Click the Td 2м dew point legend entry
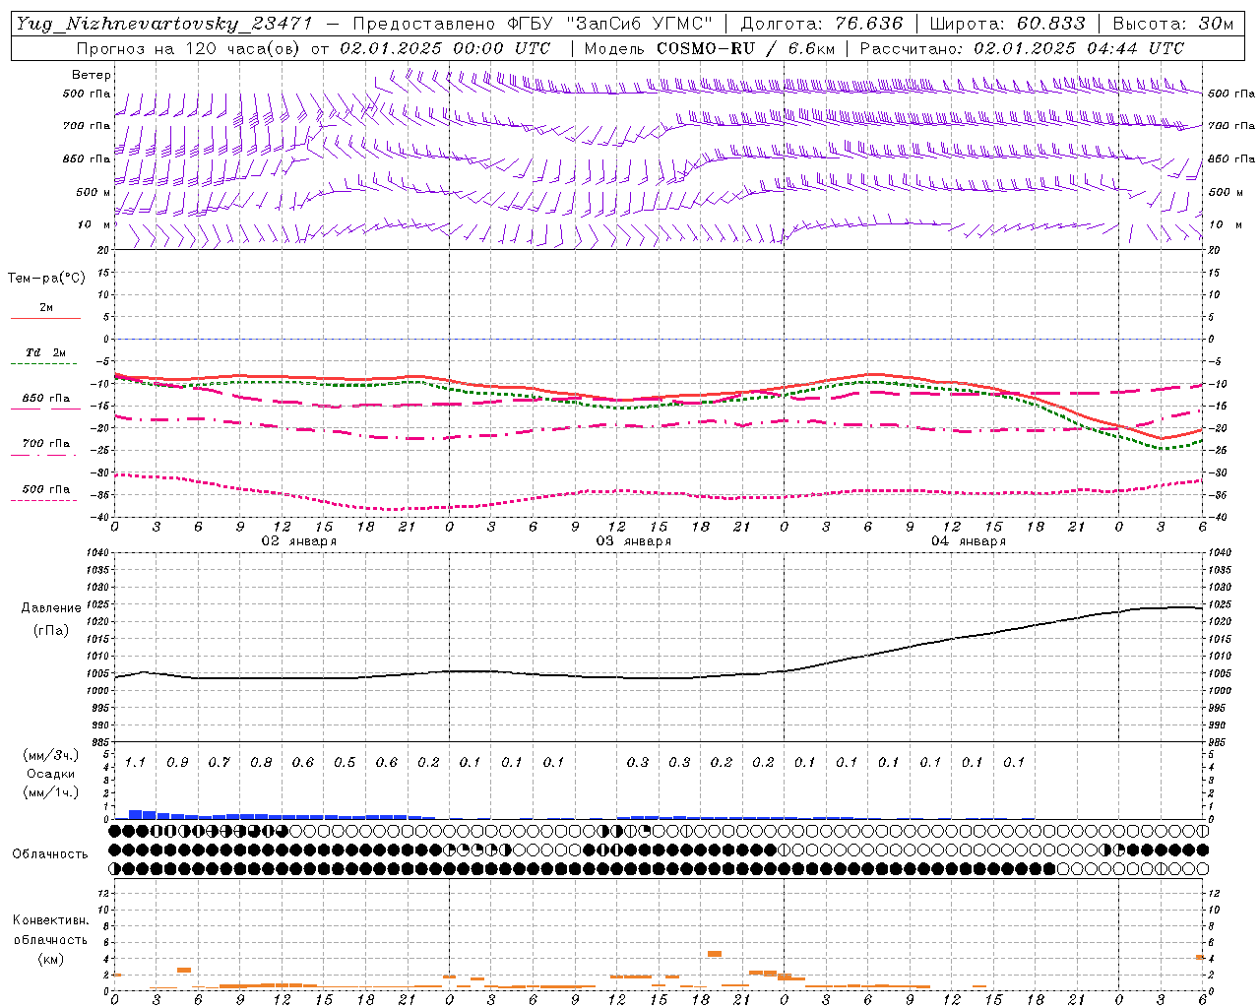Viewport: 1260px width, 1008px height. click(46, 356)
